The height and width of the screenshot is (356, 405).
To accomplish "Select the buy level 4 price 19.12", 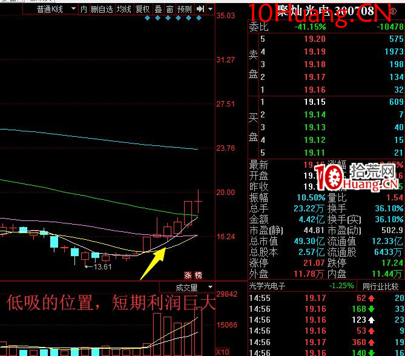I will tap(315, 140).
